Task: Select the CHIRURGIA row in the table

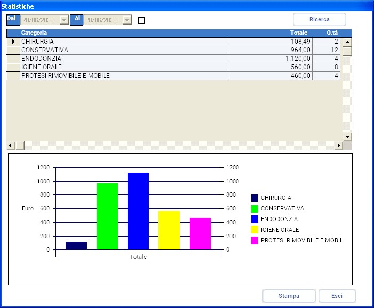Action: coord(123,42)
